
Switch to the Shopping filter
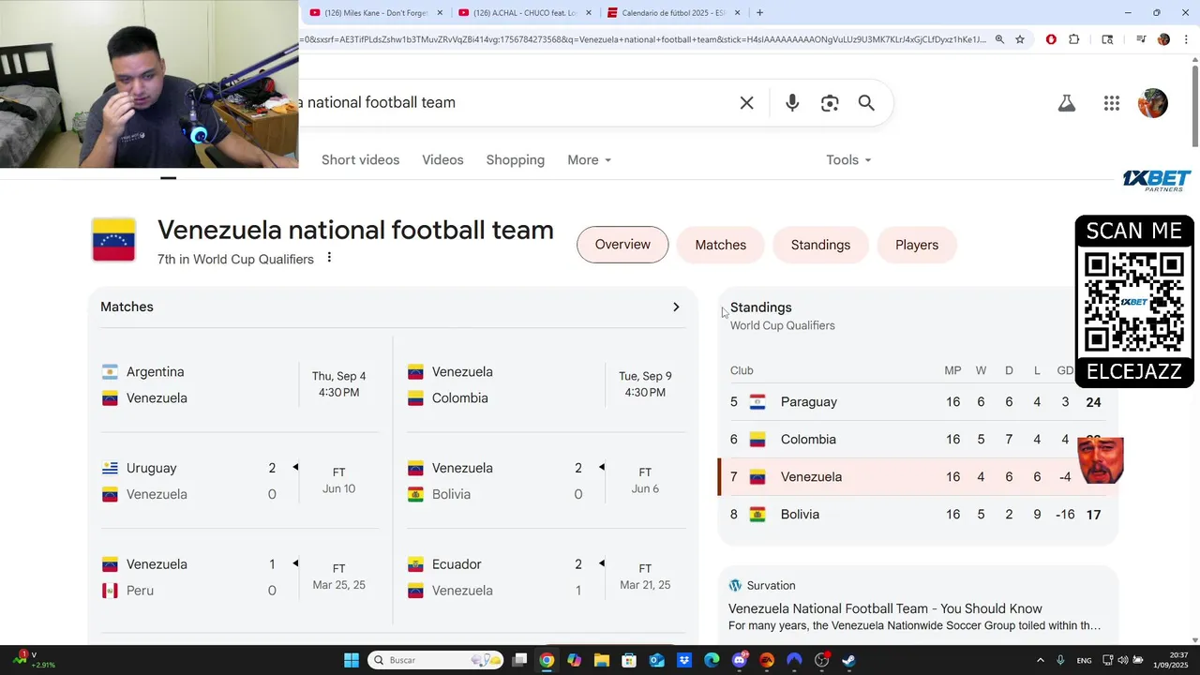point(515,160)
